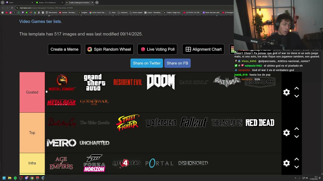
Task: Open Spotify from the taskbar
Action: click(x=15, y=178)
